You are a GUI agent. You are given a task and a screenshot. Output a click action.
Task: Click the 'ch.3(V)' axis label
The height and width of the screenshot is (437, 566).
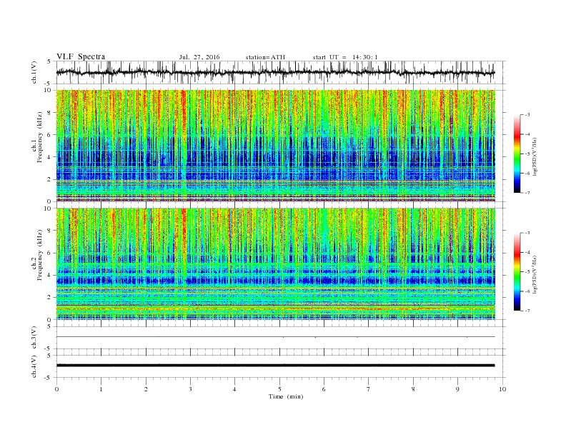pos(34,338)
